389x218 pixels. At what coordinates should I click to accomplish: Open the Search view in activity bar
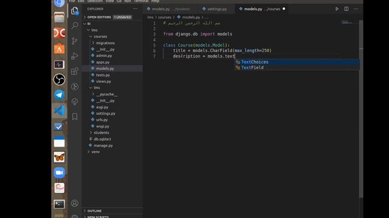[x=74, y=25]
